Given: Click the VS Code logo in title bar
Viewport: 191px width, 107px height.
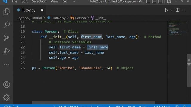Looking at the screenshot, I should pos(5,1).
